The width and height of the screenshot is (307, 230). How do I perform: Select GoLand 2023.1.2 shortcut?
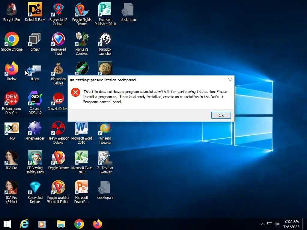pos(35,103)
